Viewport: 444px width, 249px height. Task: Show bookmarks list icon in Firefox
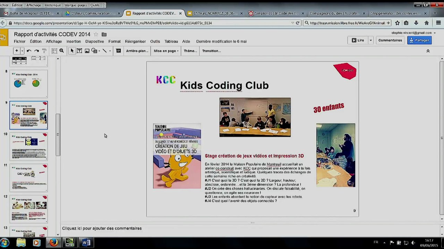pyautogui.click(x=406, y=23)
